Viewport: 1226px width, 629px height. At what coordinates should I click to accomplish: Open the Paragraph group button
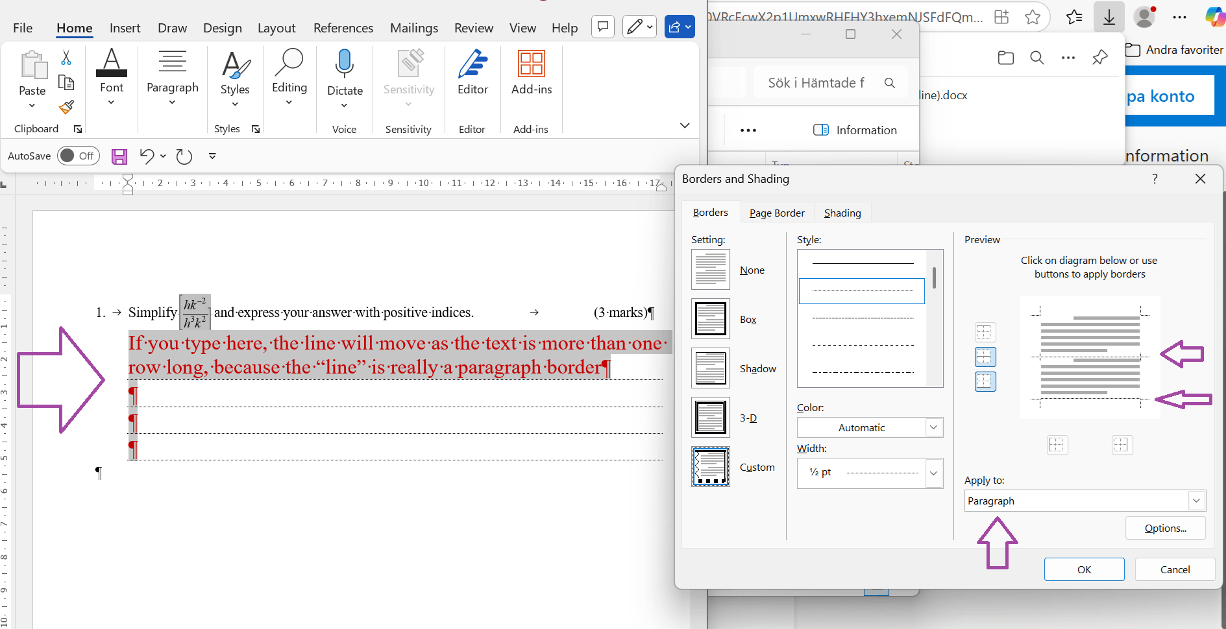click(173, 77)
